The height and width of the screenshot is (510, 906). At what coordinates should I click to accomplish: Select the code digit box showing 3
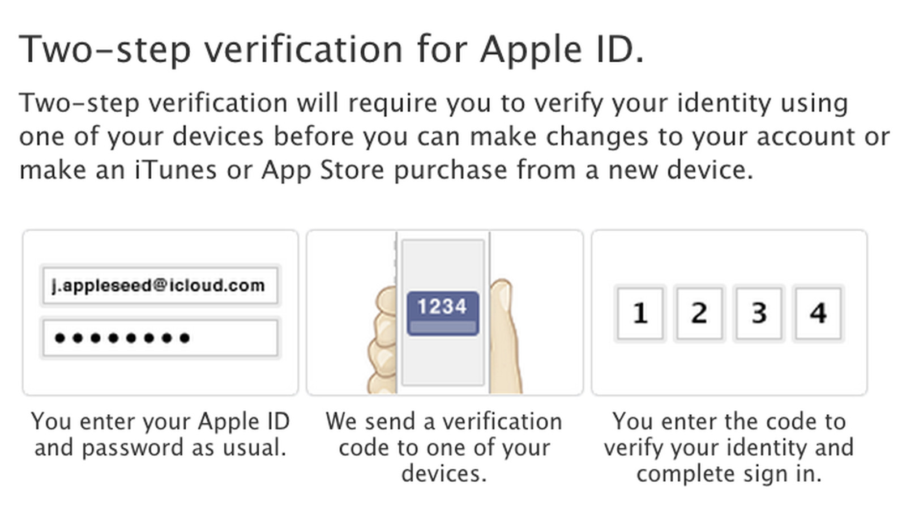(x=759, y=313)
